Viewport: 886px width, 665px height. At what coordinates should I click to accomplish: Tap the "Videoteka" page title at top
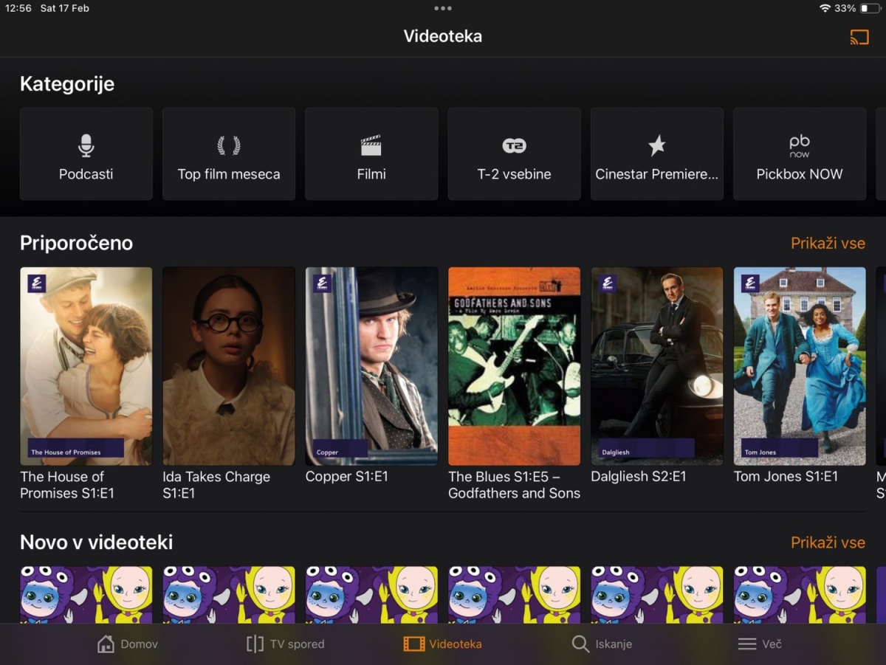(x=443, y=36)
